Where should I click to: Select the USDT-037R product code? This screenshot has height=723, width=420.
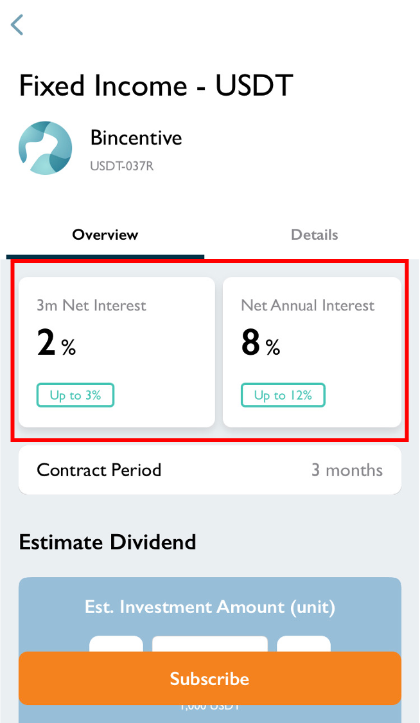121,166
